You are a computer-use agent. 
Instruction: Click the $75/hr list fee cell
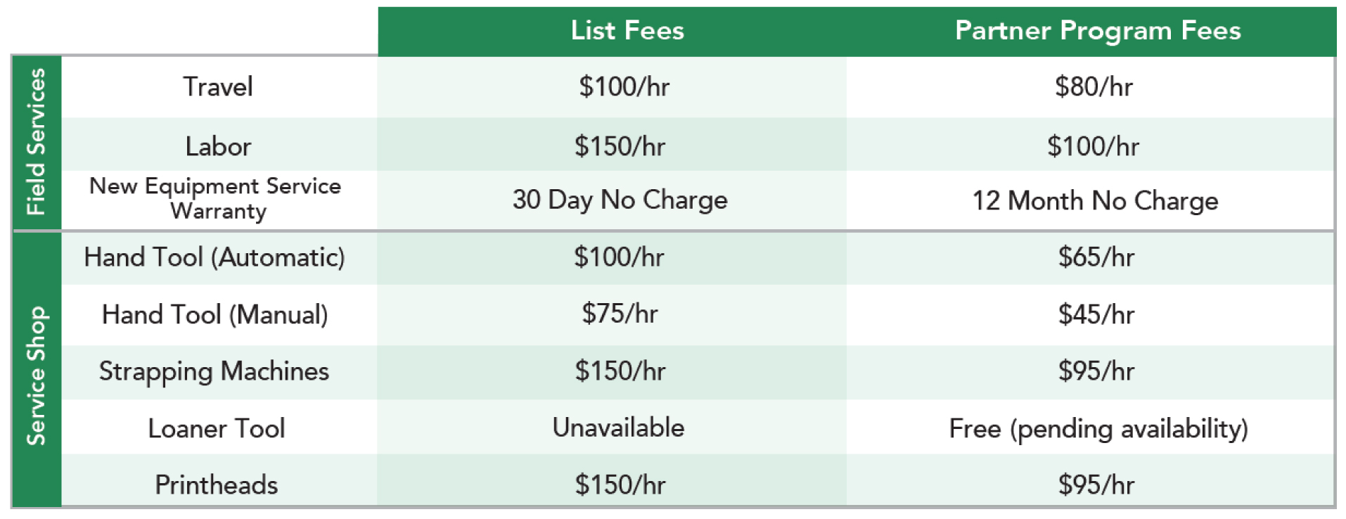[x=620, y=314]
